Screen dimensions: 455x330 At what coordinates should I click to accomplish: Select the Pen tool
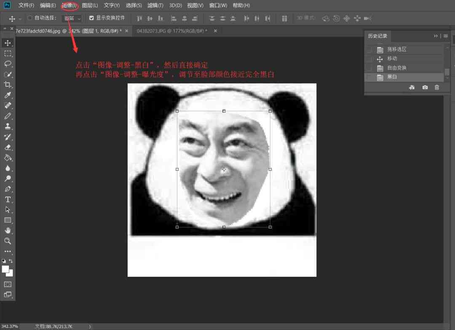pyautogui.click(x=8, y=189)
